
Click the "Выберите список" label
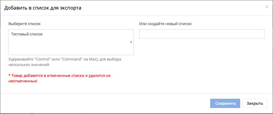tap(25, 24)
